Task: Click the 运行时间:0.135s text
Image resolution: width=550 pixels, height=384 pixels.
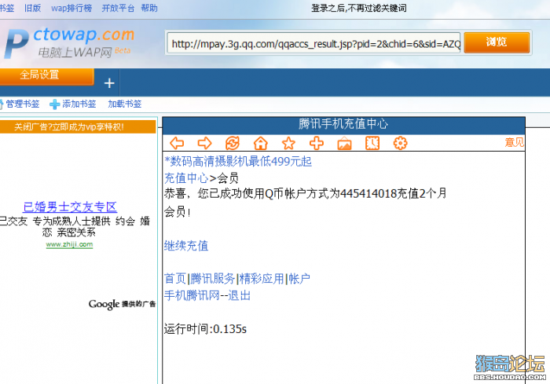Action: [205, 329]
